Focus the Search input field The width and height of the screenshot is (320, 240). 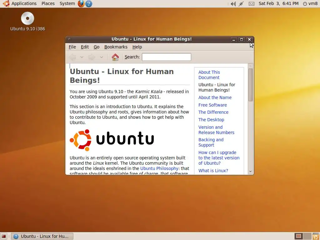[x=167, y=57]
